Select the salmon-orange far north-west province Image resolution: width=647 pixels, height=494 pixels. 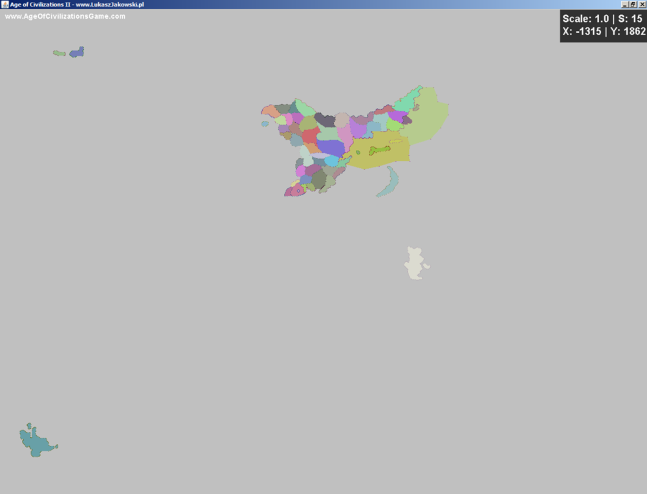pos(270,111)
